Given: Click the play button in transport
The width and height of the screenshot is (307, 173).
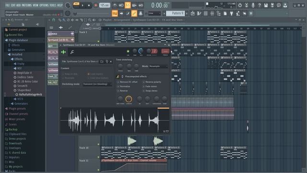Looking at the screenshot, I should (83, 5).
